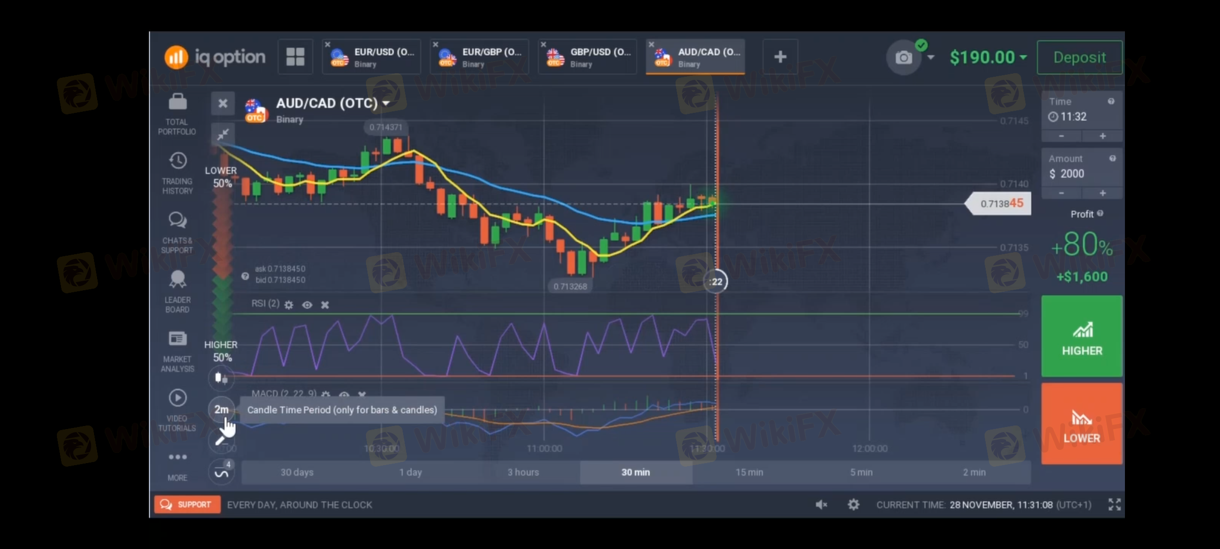Set chart range to 2 min
This screenshot has width=1220, height=549.
point(974,472)
